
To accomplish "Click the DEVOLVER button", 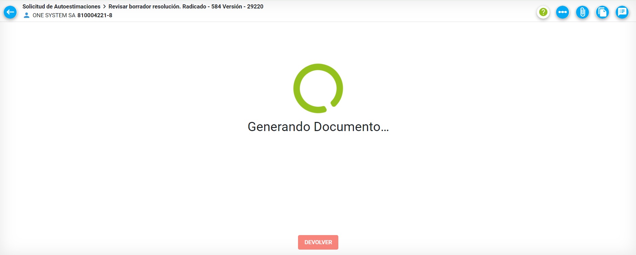I will [x=318, y=242].
